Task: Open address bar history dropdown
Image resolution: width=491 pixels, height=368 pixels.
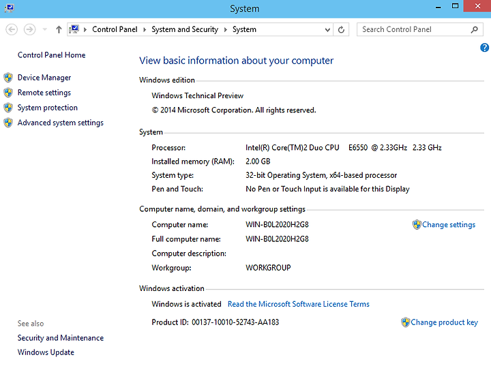Action: click(327, 30)
